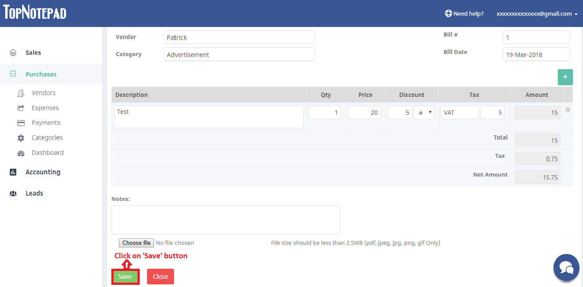Focus the Bill # field
Screen dimensions: 583x287
(x=536, y=37)
